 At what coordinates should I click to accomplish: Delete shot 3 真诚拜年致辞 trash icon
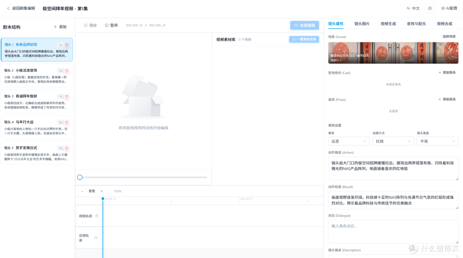[67, 97]
